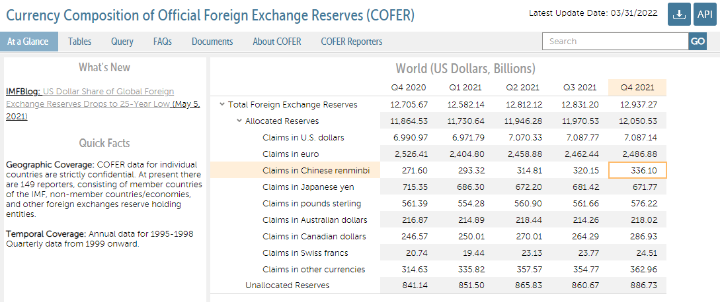Click the highlighted 336.10 cell
The height and width of the screenshot is (302, 720).
click(x=637, y=171)
